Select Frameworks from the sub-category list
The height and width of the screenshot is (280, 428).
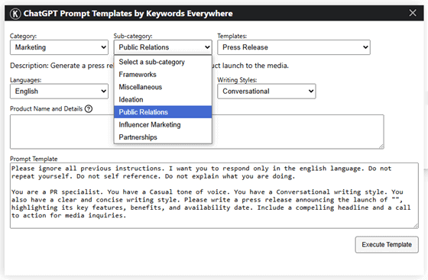click(x=163, y=75)
